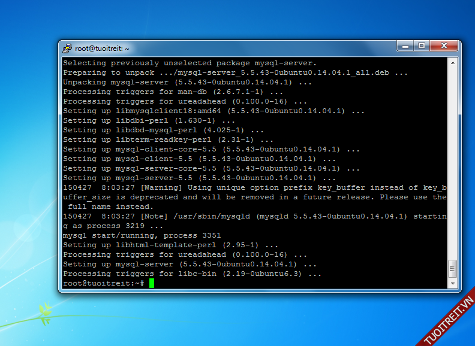Click "Processing triggers for libc-bin" line
Image resolution: width=475 pixels, height=346 pixels.
(192, 274)
